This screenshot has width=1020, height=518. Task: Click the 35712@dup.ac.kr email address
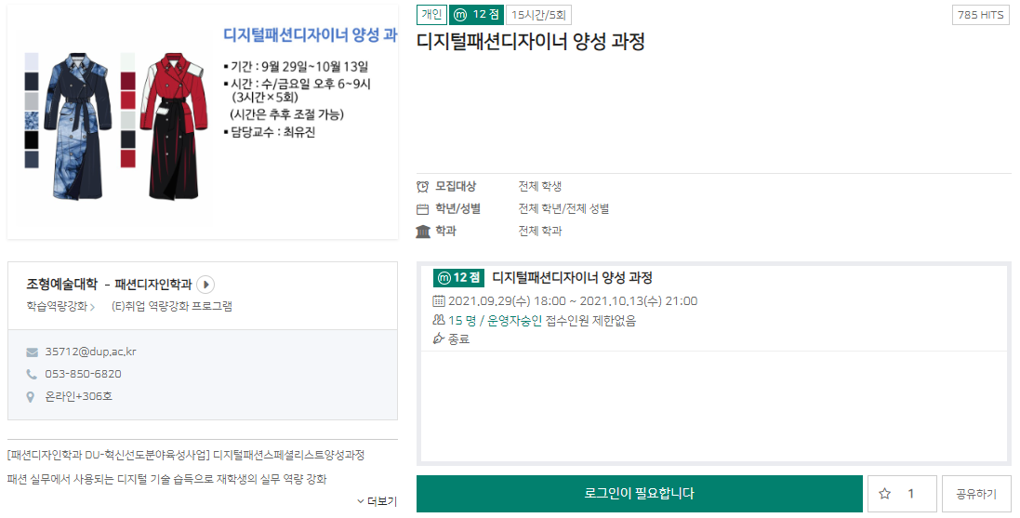coord(90,352)
